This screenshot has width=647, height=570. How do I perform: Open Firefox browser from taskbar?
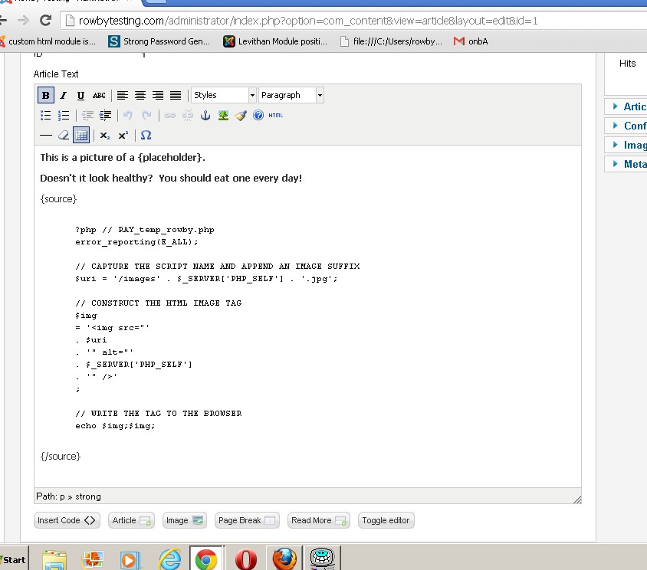point(284,558)
